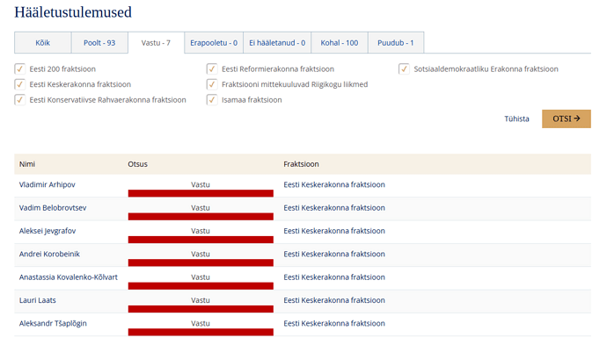
Task: Click the Nimi column header
Action: 27,164
